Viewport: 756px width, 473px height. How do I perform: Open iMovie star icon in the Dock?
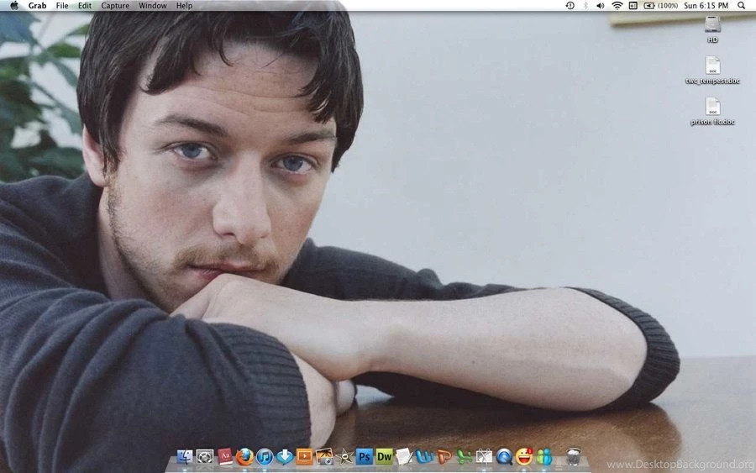click(x=344, y=456)
